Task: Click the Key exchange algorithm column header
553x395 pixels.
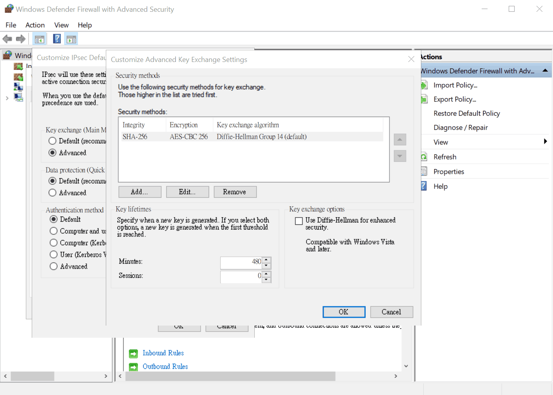Action: tap(298, 125)
